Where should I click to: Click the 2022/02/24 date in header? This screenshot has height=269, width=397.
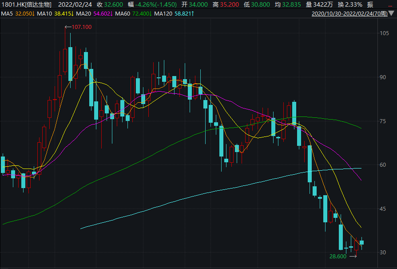point(75,4)
